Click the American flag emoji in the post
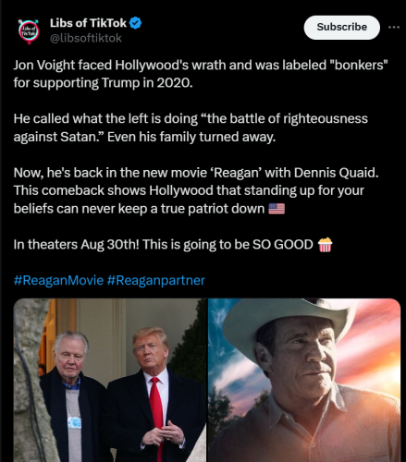The image size is (406, 462). click(x=277, y=209)
